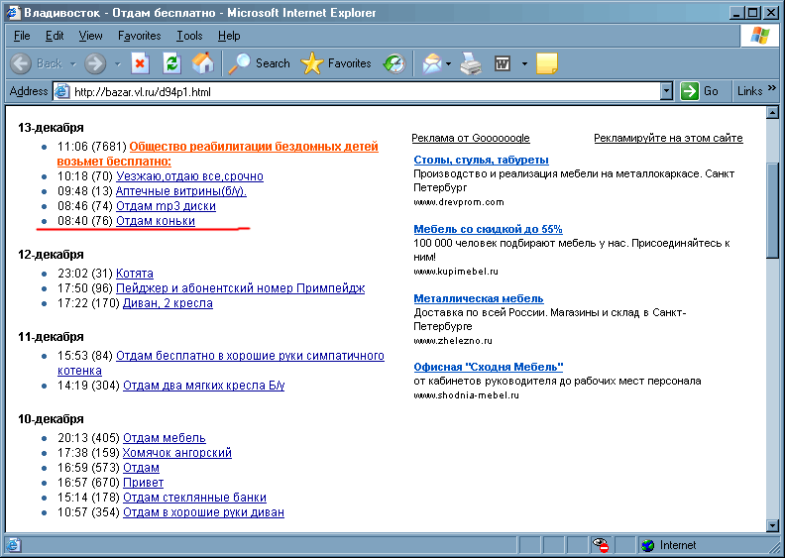Screen dimensions: 785x558
Task: Go to the Home page icon
Action: 202,63
